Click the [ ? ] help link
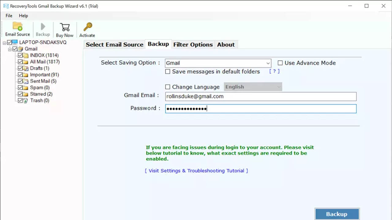 tap(274, 71)
